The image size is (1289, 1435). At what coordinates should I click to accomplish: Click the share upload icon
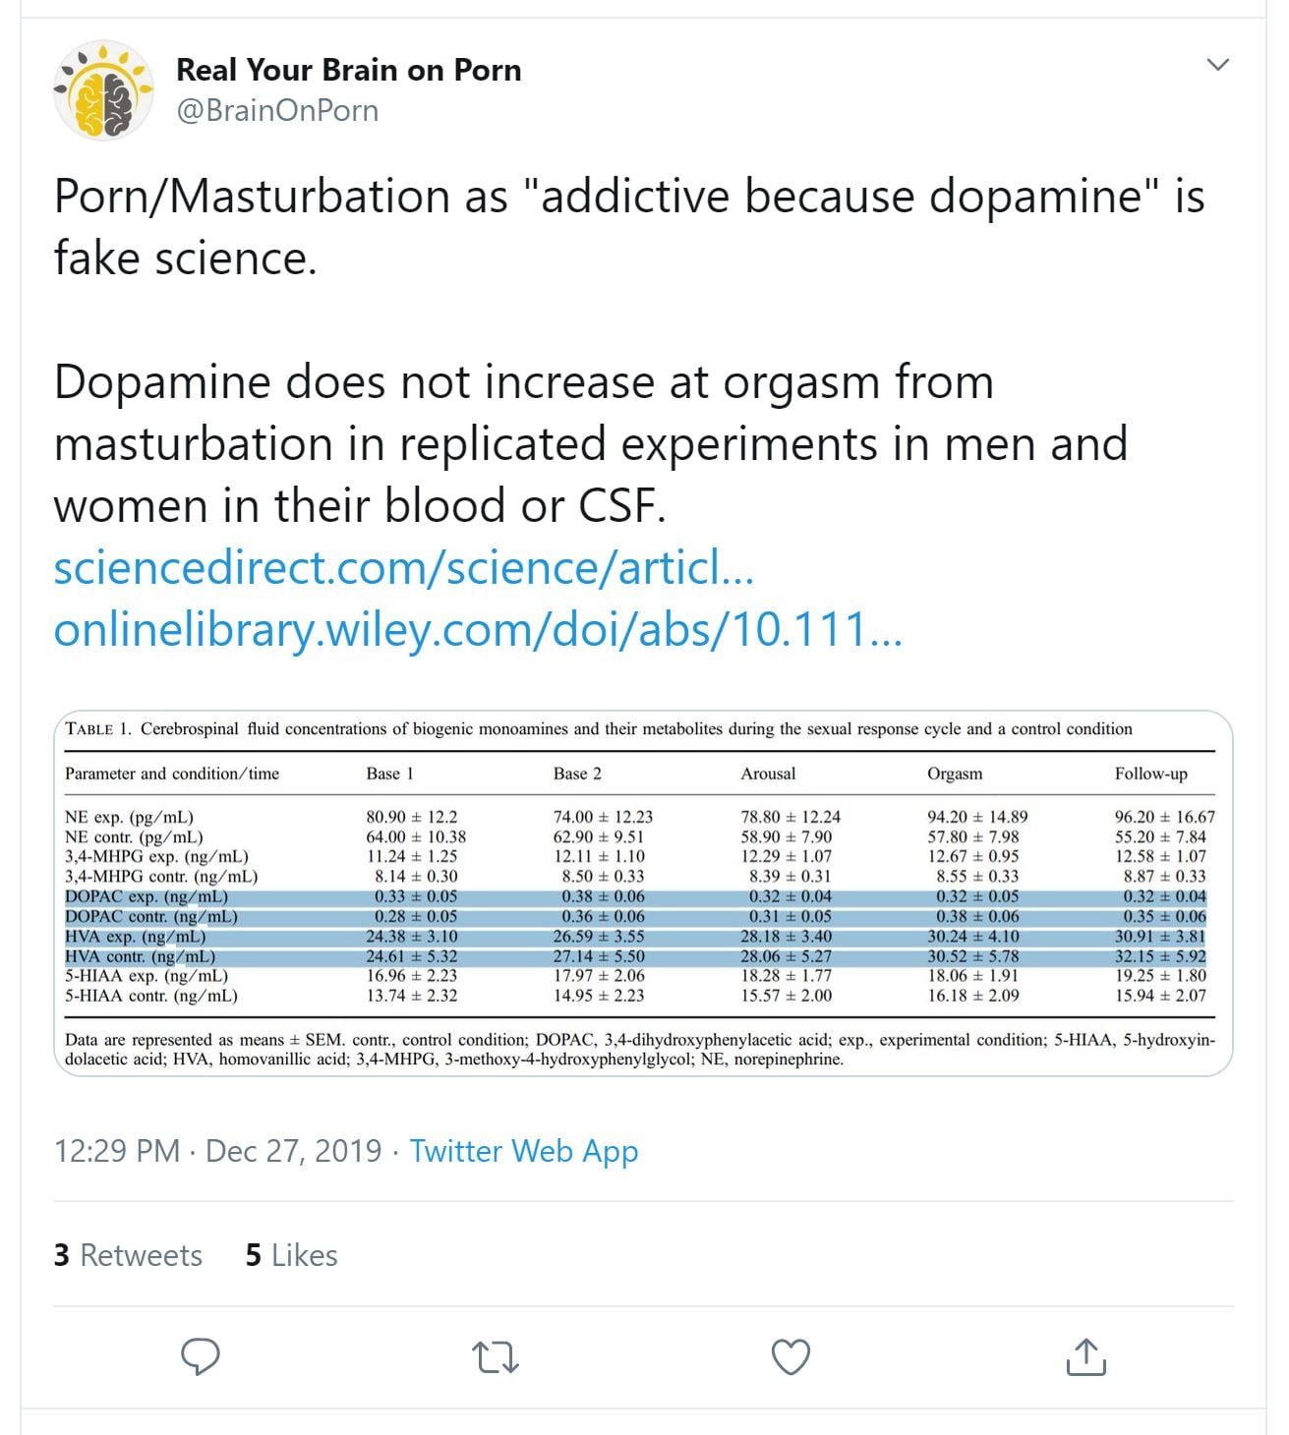click(1085, 1356)
